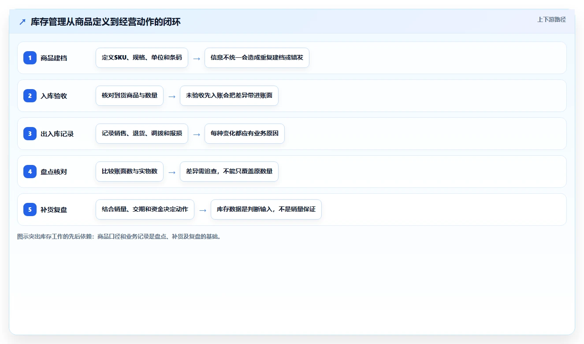
Task: Click the arrow icon beside the title
Action: pos(22,22)
